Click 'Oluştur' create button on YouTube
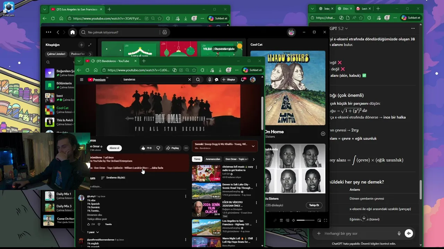This screenshot has width=444, height=249. [229, 80]
